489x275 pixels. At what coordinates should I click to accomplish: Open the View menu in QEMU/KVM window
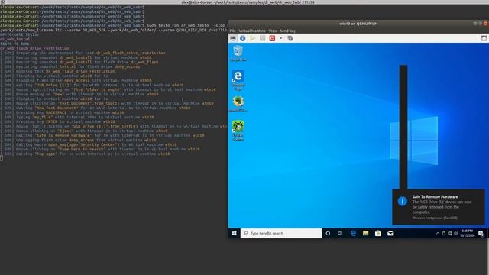coord(273,31)
